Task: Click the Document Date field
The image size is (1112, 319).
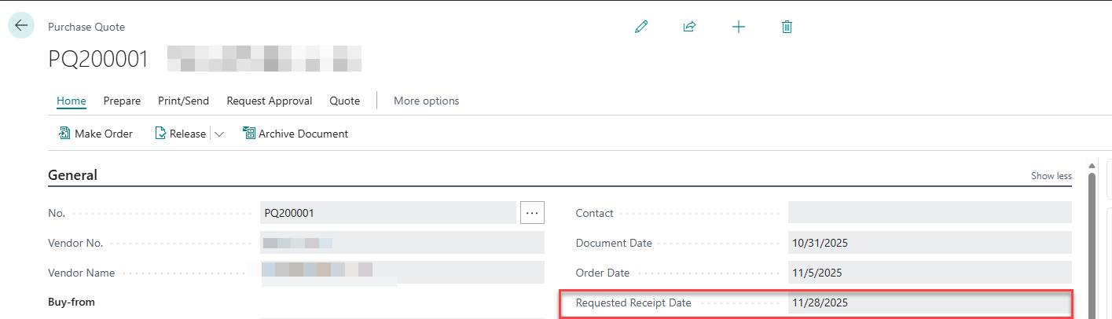Action: point(929,243)
